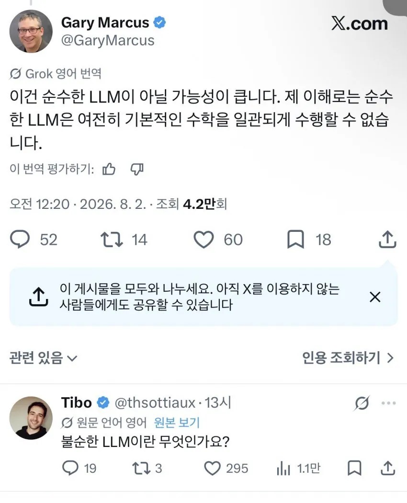Like Tibo's reply with 295 likes
The width and height of the screenshot is (407, 503).
[x=212, y=469]
